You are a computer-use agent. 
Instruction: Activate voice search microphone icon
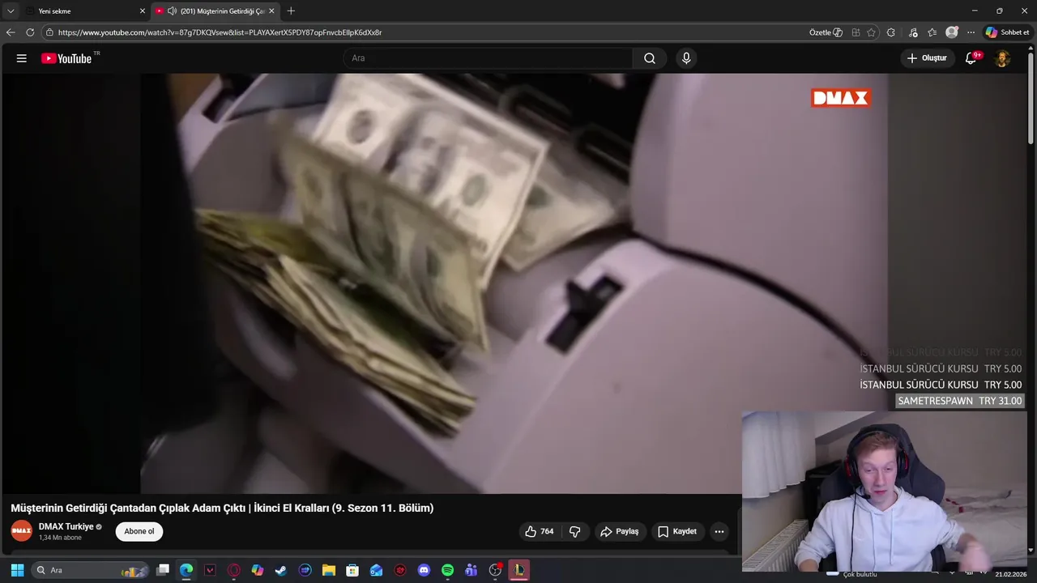[x=686, y=58]
